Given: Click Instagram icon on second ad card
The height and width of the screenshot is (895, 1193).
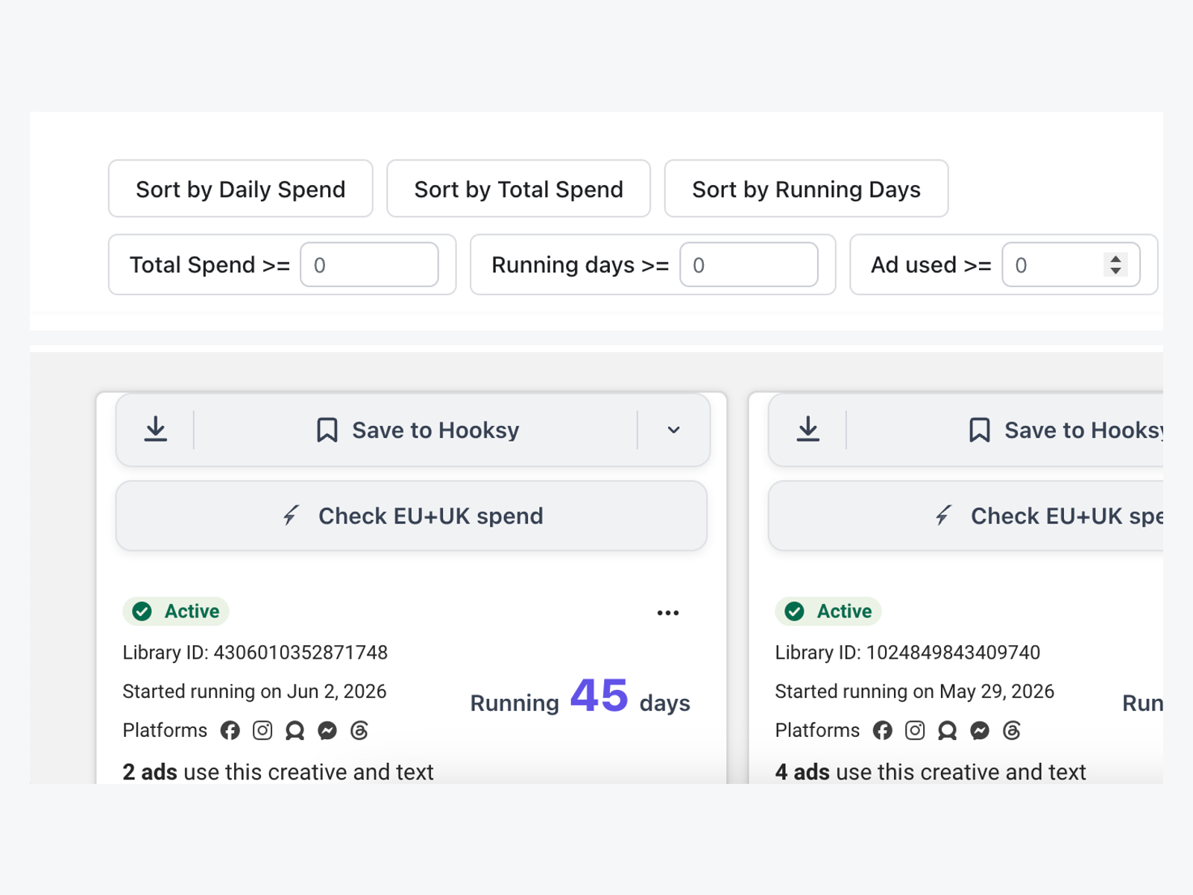Looking at the screenshot, I should click(x=915, y=730).
